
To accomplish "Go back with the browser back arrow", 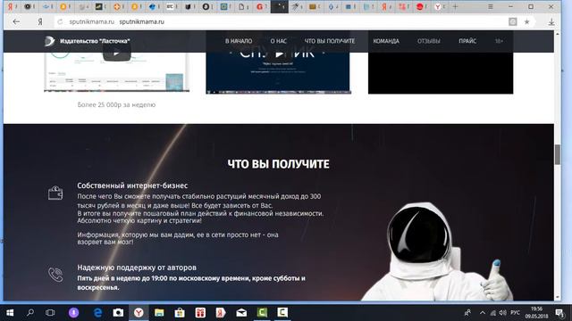I will 16,21.
